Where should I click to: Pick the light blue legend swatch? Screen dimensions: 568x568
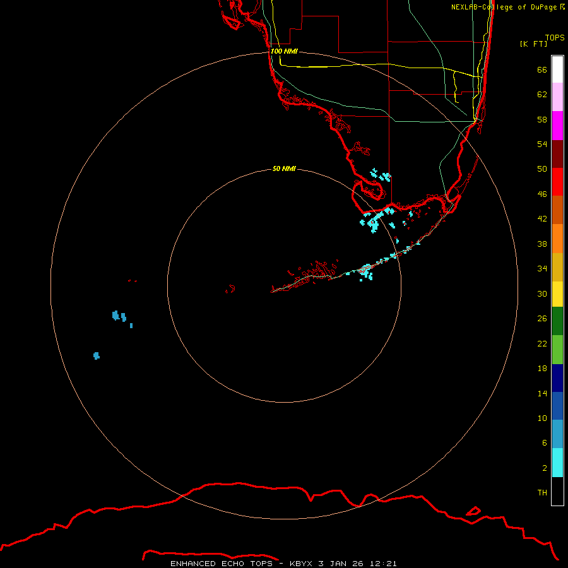click(557, 434)
